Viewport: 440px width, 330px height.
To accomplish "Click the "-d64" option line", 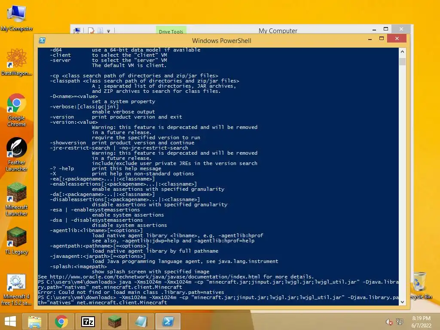I will (125, 50).
